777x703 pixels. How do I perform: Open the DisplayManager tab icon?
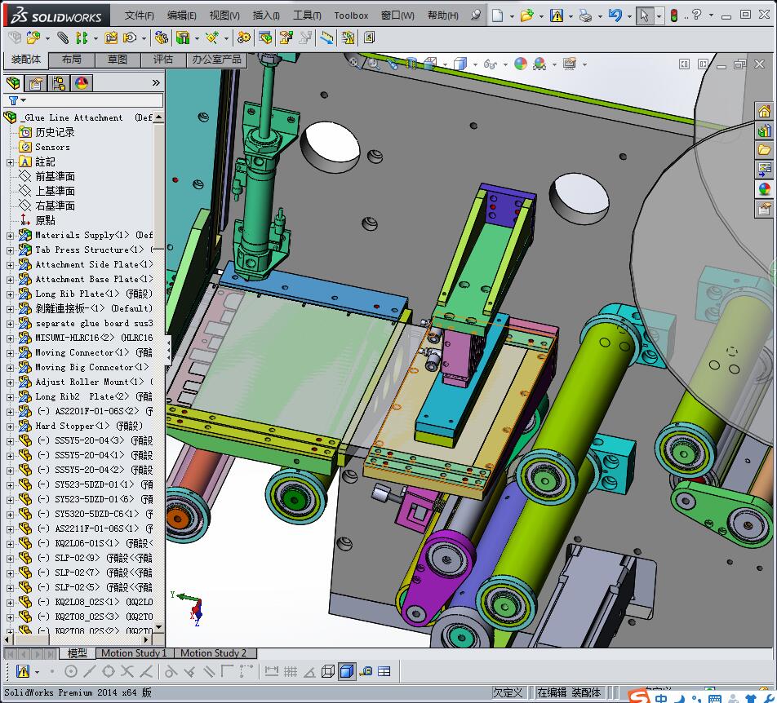[82, 83]
